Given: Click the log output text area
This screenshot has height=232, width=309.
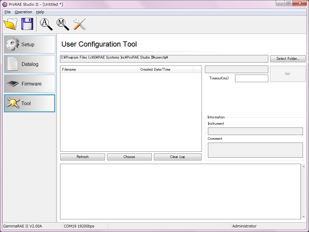Looking at the screenshot, I should tap(180, 192).
